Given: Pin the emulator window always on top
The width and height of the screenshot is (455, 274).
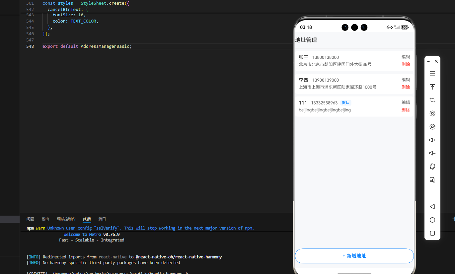Looking at the screenshot, I should coord(432,87).
